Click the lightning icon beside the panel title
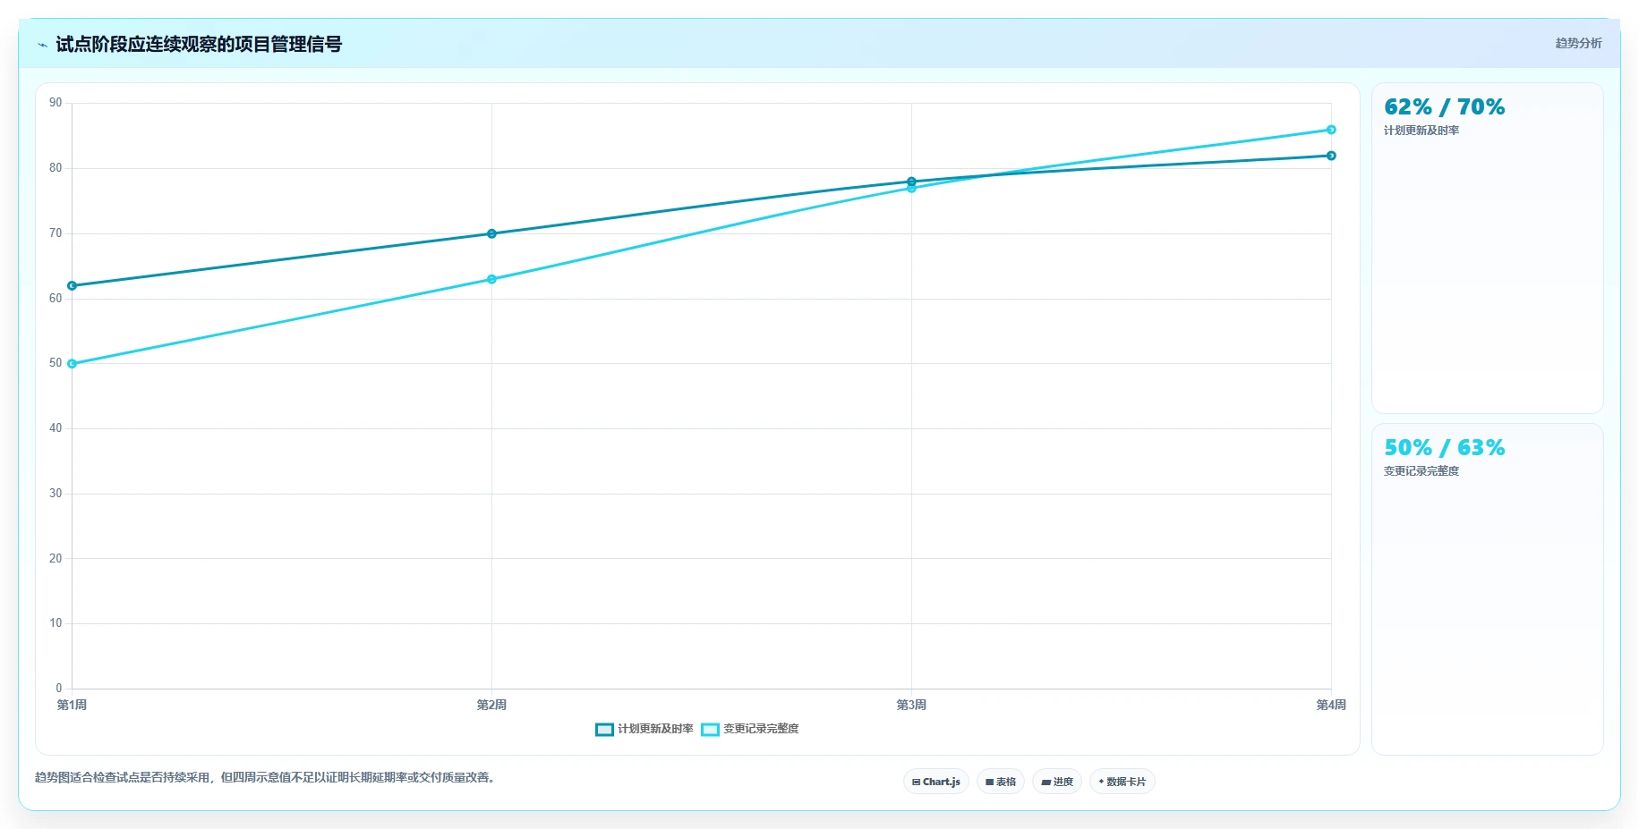This screenshot has height=829, width=1639. click(42, 45)
